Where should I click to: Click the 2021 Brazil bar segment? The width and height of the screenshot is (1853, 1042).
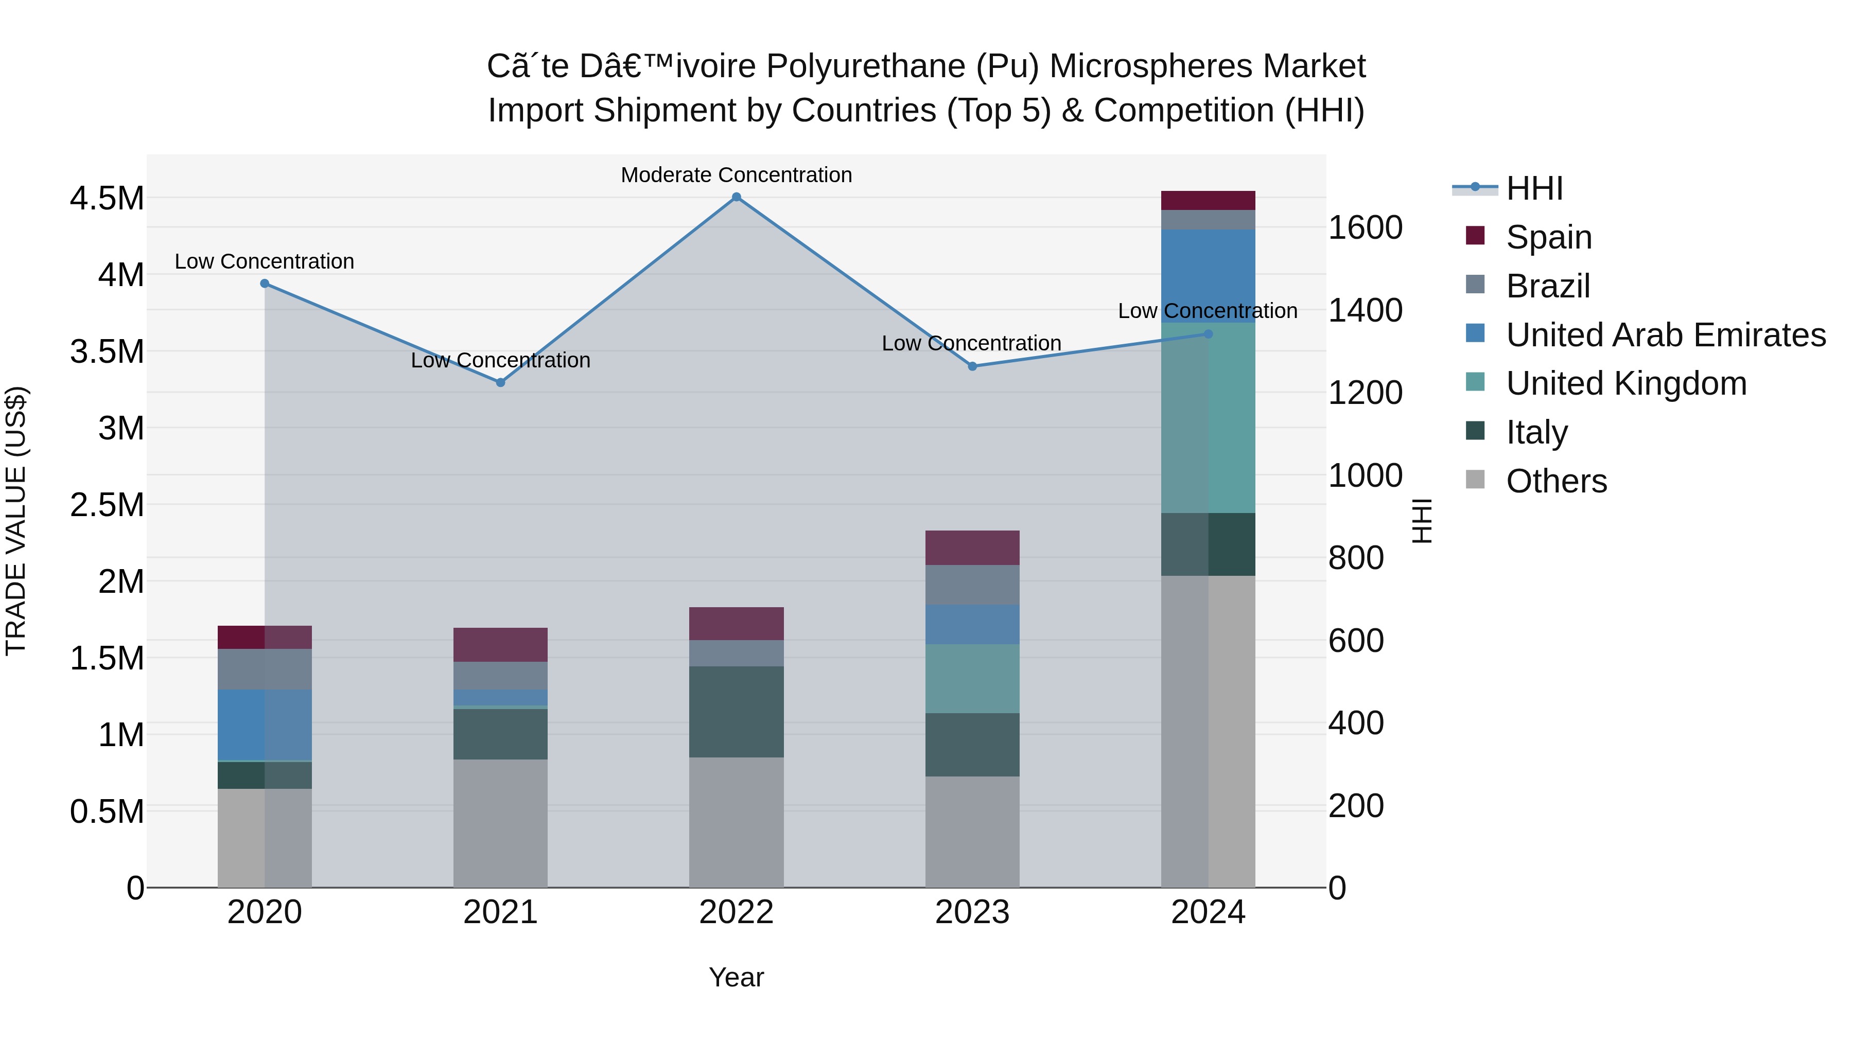tap(501, 676)
